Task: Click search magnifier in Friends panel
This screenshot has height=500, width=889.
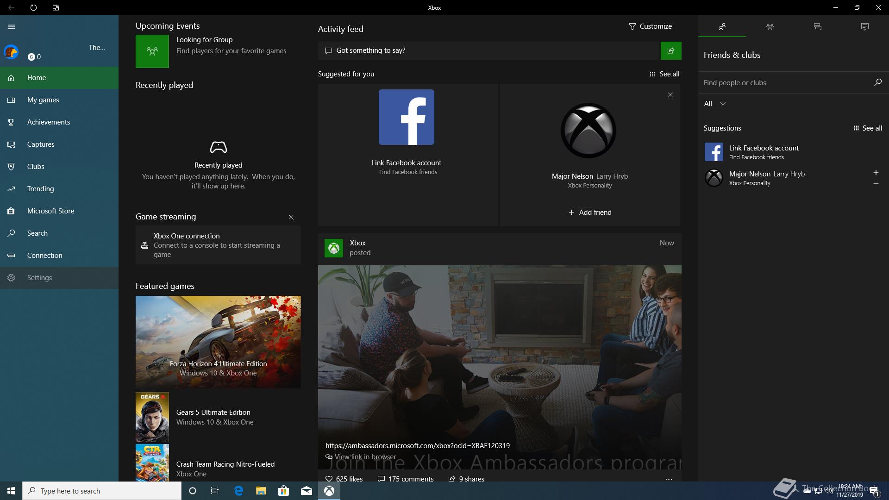Action: coord(877,82)
